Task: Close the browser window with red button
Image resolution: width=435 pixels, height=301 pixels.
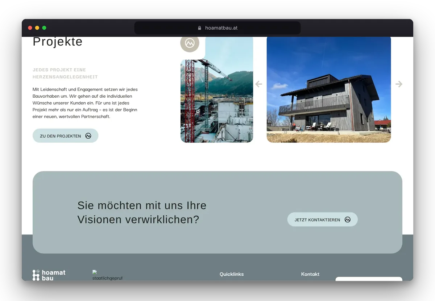Action: click(30, 28)
